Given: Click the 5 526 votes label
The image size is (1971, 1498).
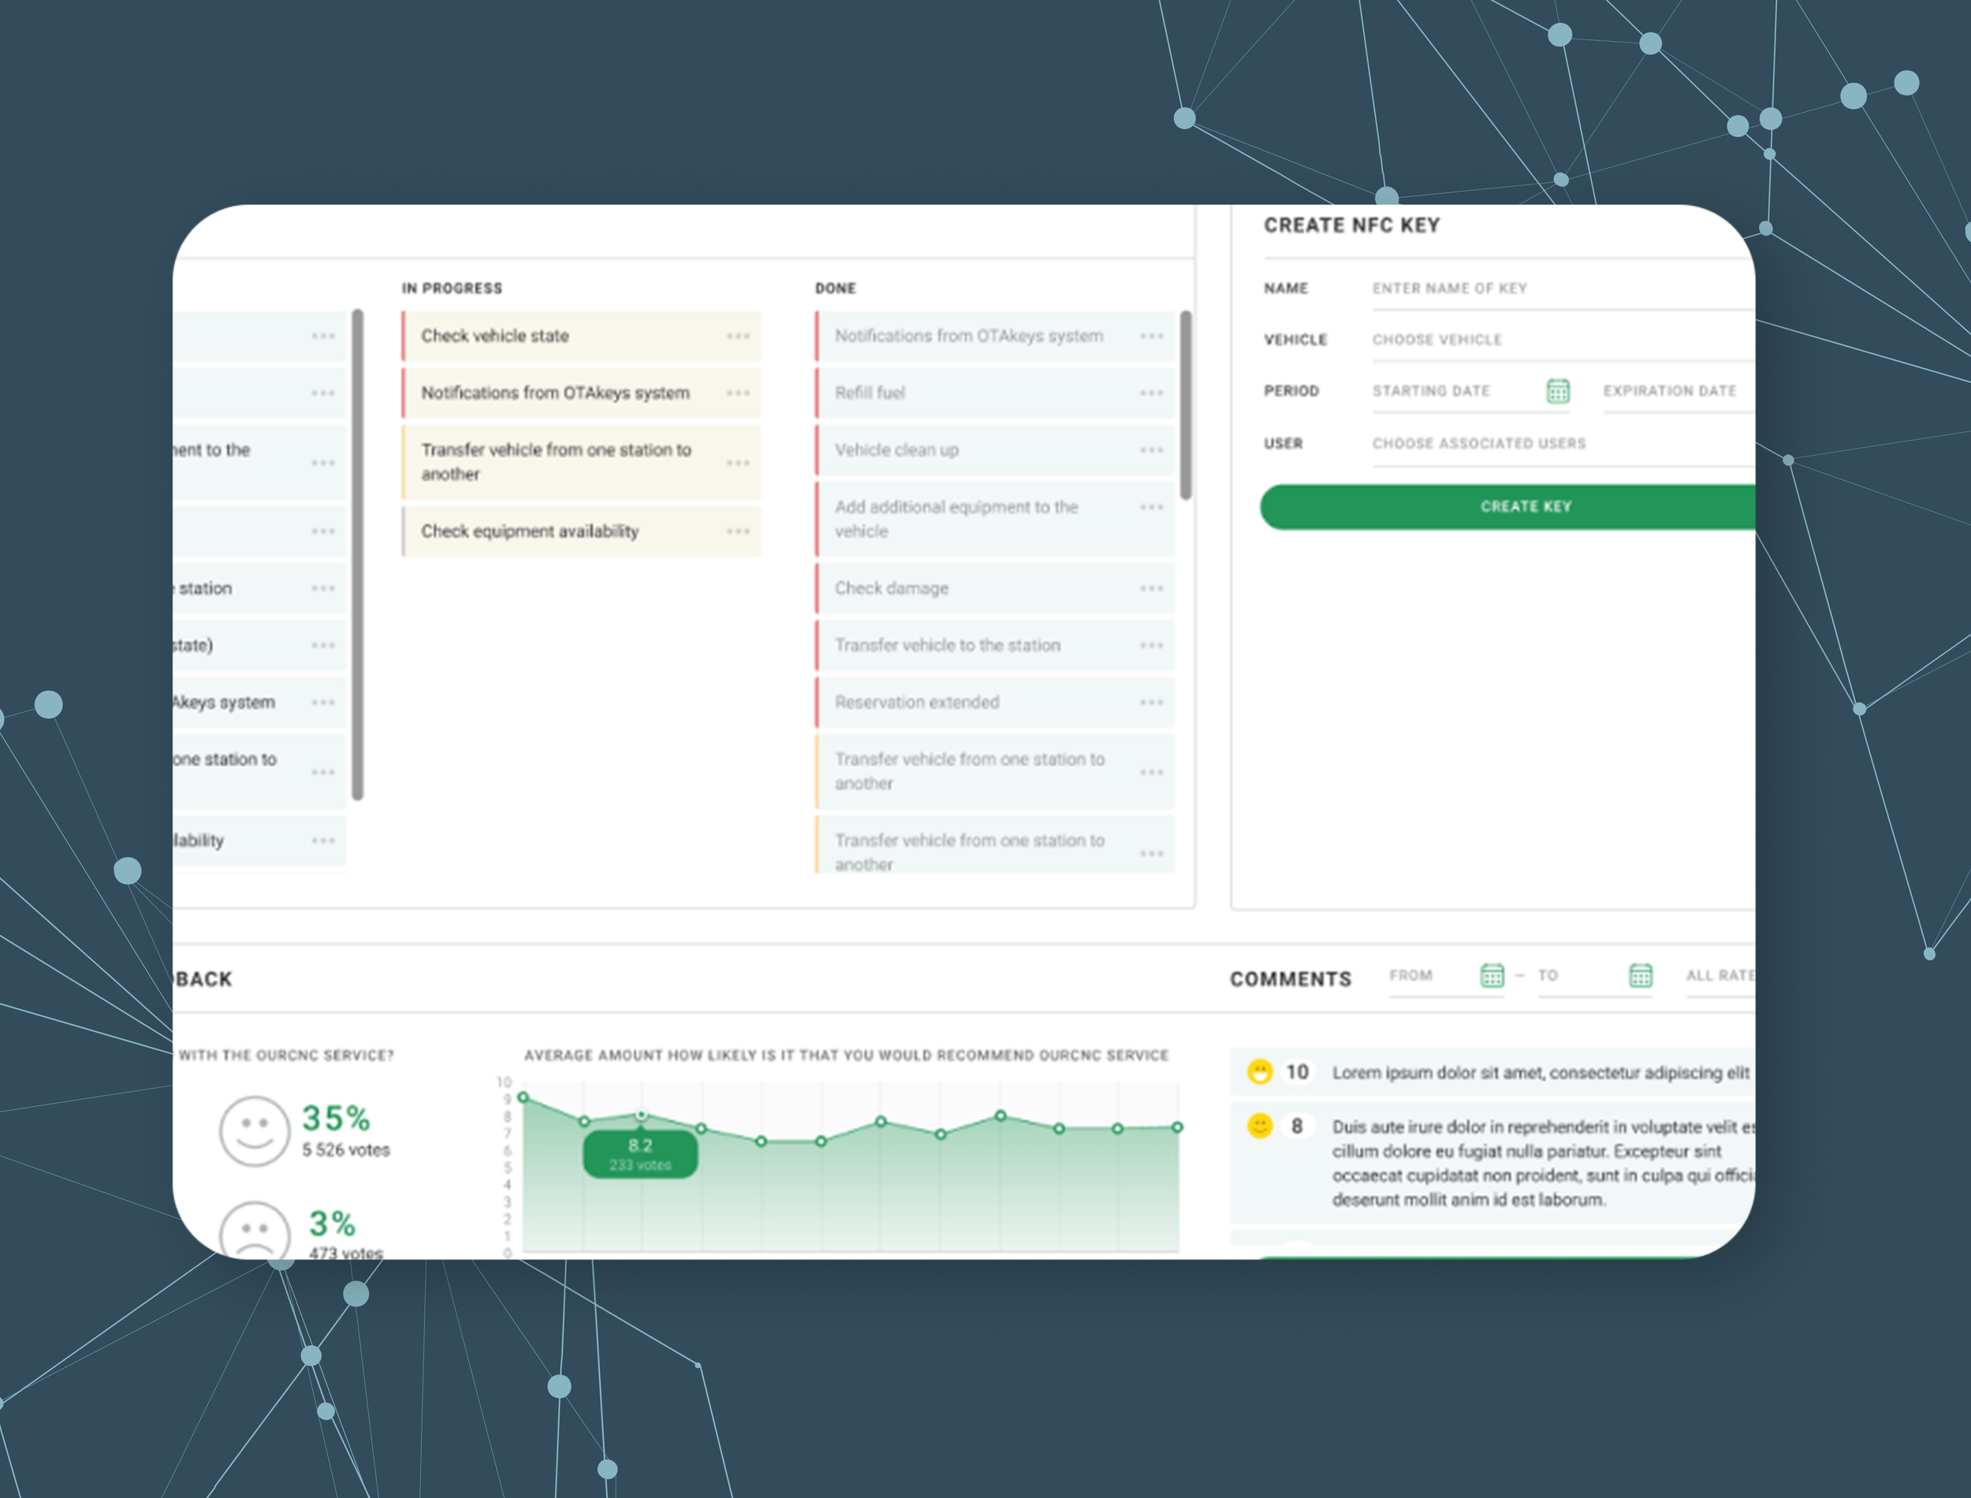Looking at the screenshot, I should [346, 1150].
